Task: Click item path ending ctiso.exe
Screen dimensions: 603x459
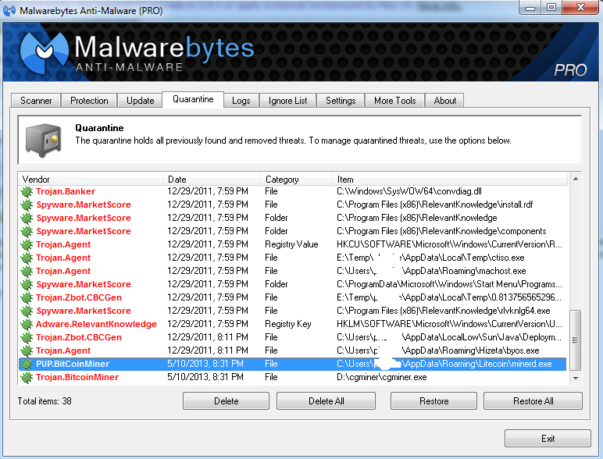Action: tap(430, 258)
